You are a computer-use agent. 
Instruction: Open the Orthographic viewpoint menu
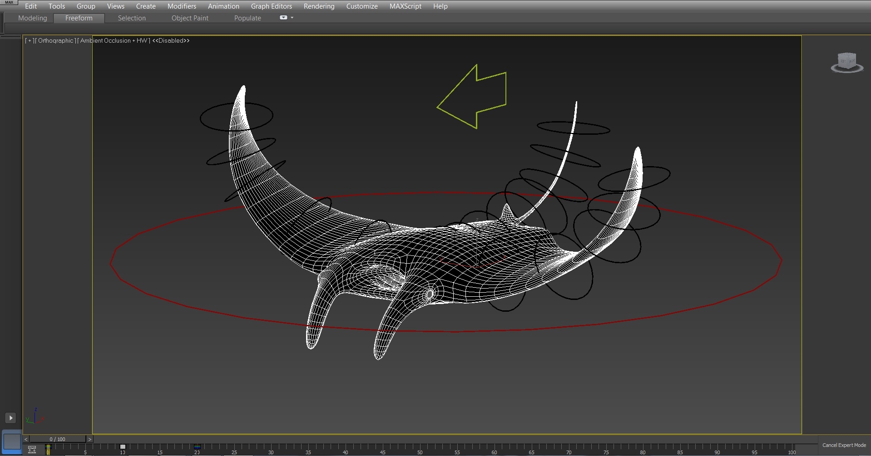[x=56, y=40]
